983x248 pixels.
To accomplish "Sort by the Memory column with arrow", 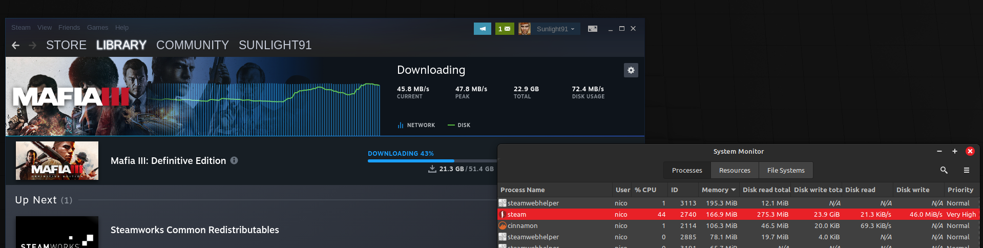I will pyautogui.click(x=718, y=190).
